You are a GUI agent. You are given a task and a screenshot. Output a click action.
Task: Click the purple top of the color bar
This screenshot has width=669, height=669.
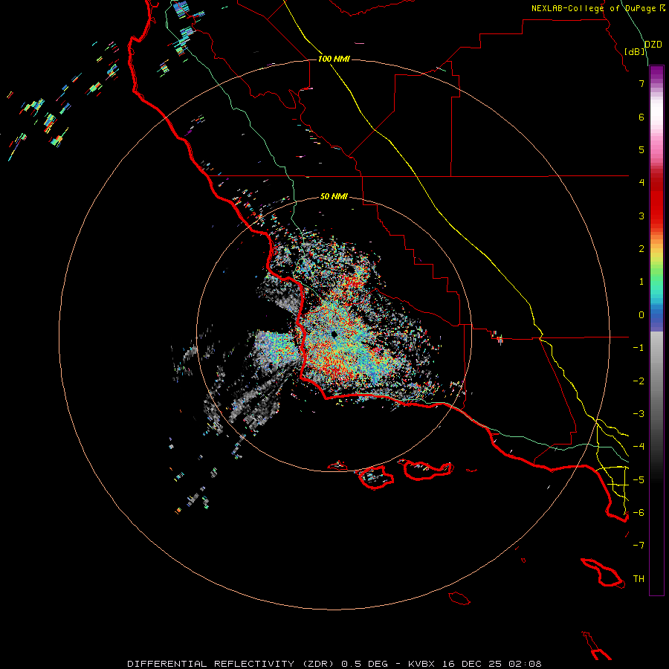pyautogui.click(x=656, y=73)
